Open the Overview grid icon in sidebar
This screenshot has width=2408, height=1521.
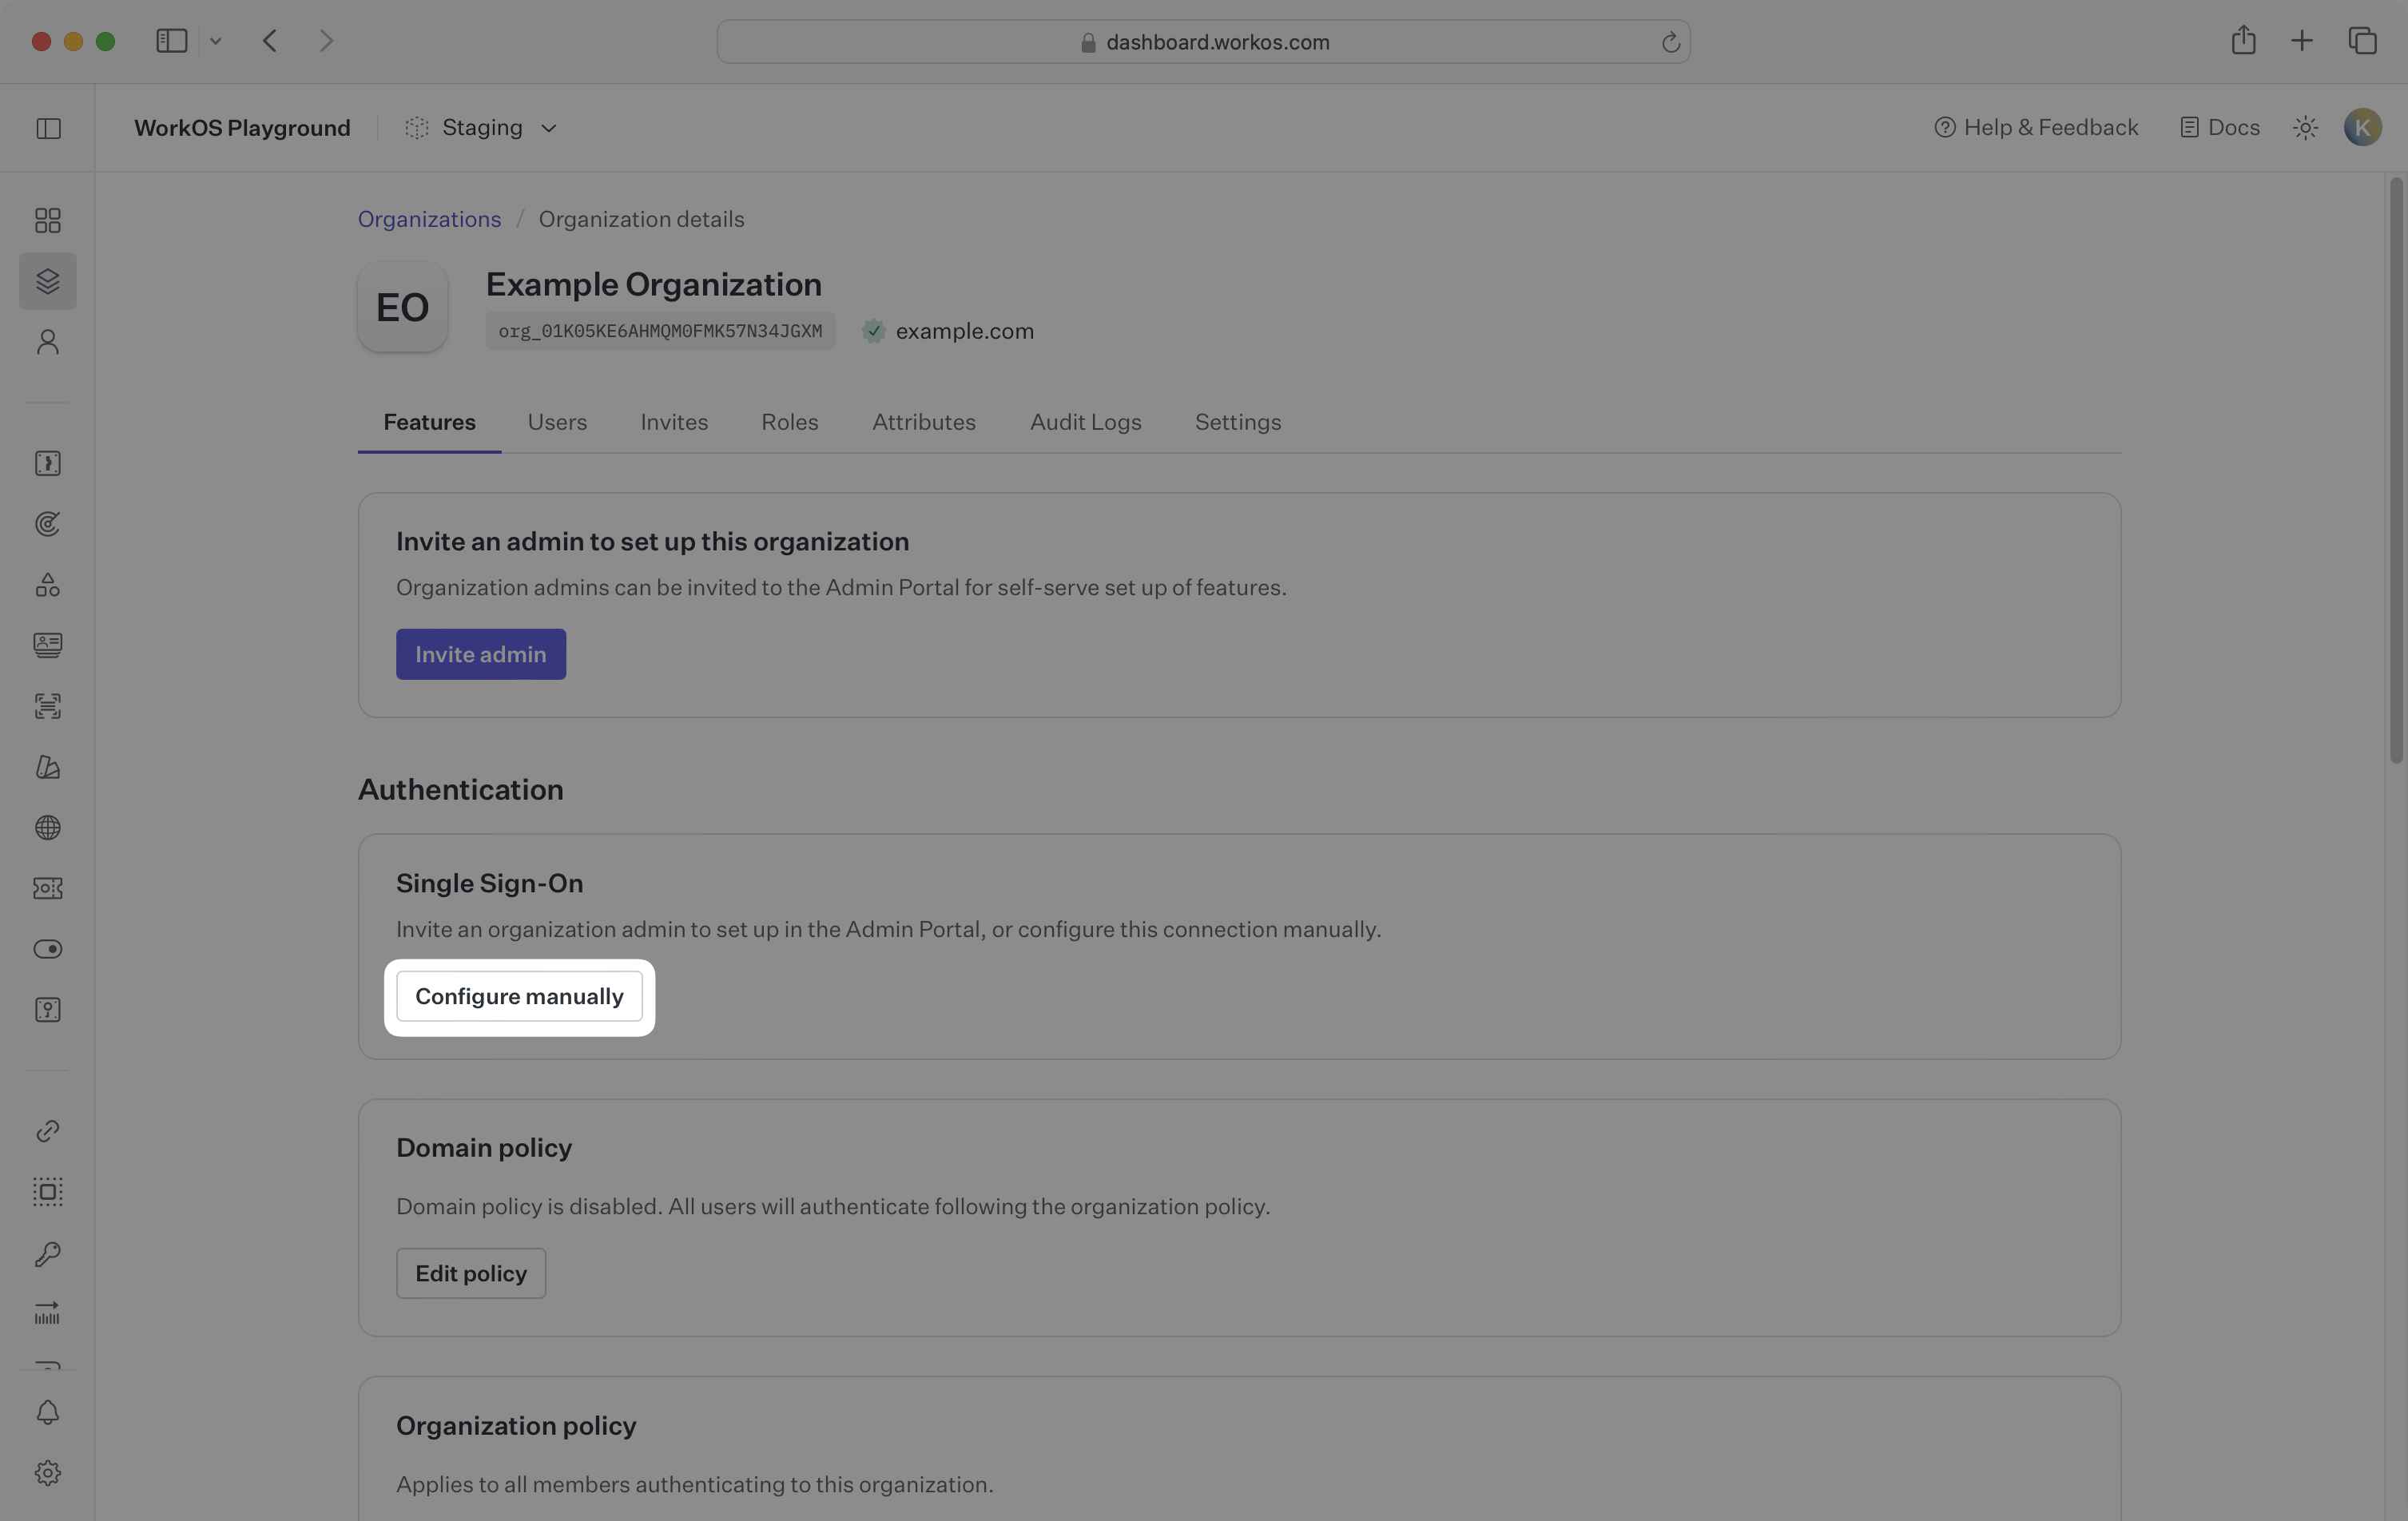click(x=47, y=220)
